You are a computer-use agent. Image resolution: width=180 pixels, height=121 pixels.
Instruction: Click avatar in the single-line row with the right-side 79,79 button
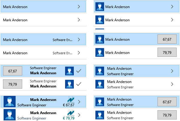[x=100, y=53]
